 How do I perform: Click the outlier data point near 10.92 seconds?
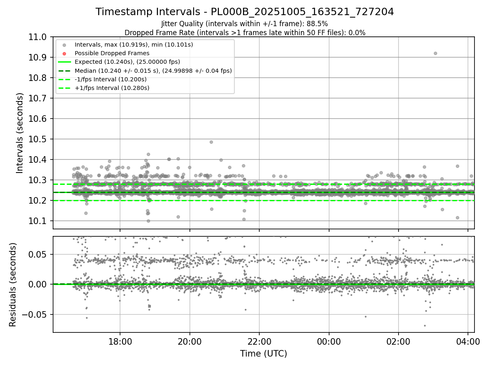click(x=435, y=53)
